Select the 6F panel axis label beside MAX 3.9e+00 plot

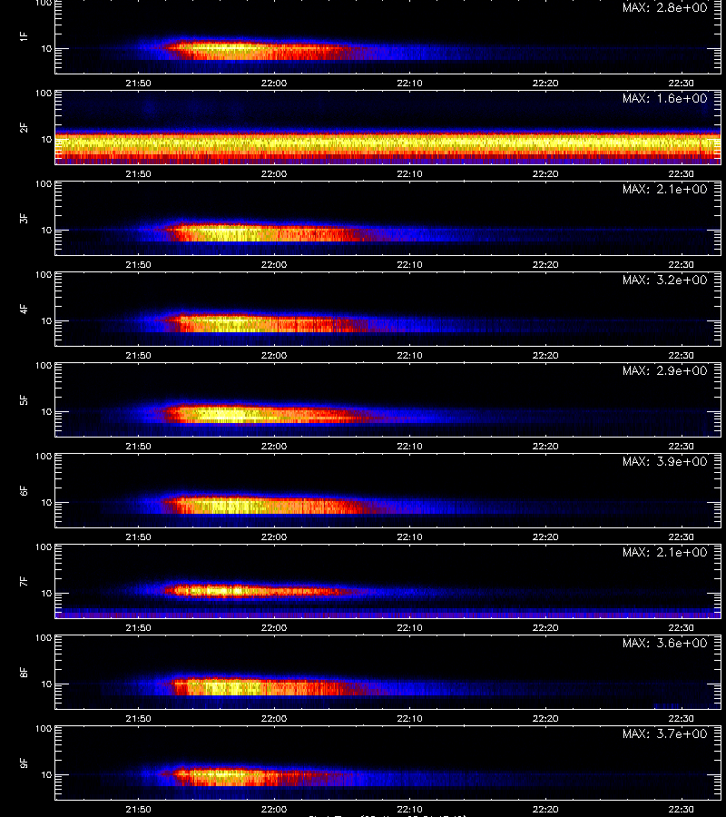[24, 490]
